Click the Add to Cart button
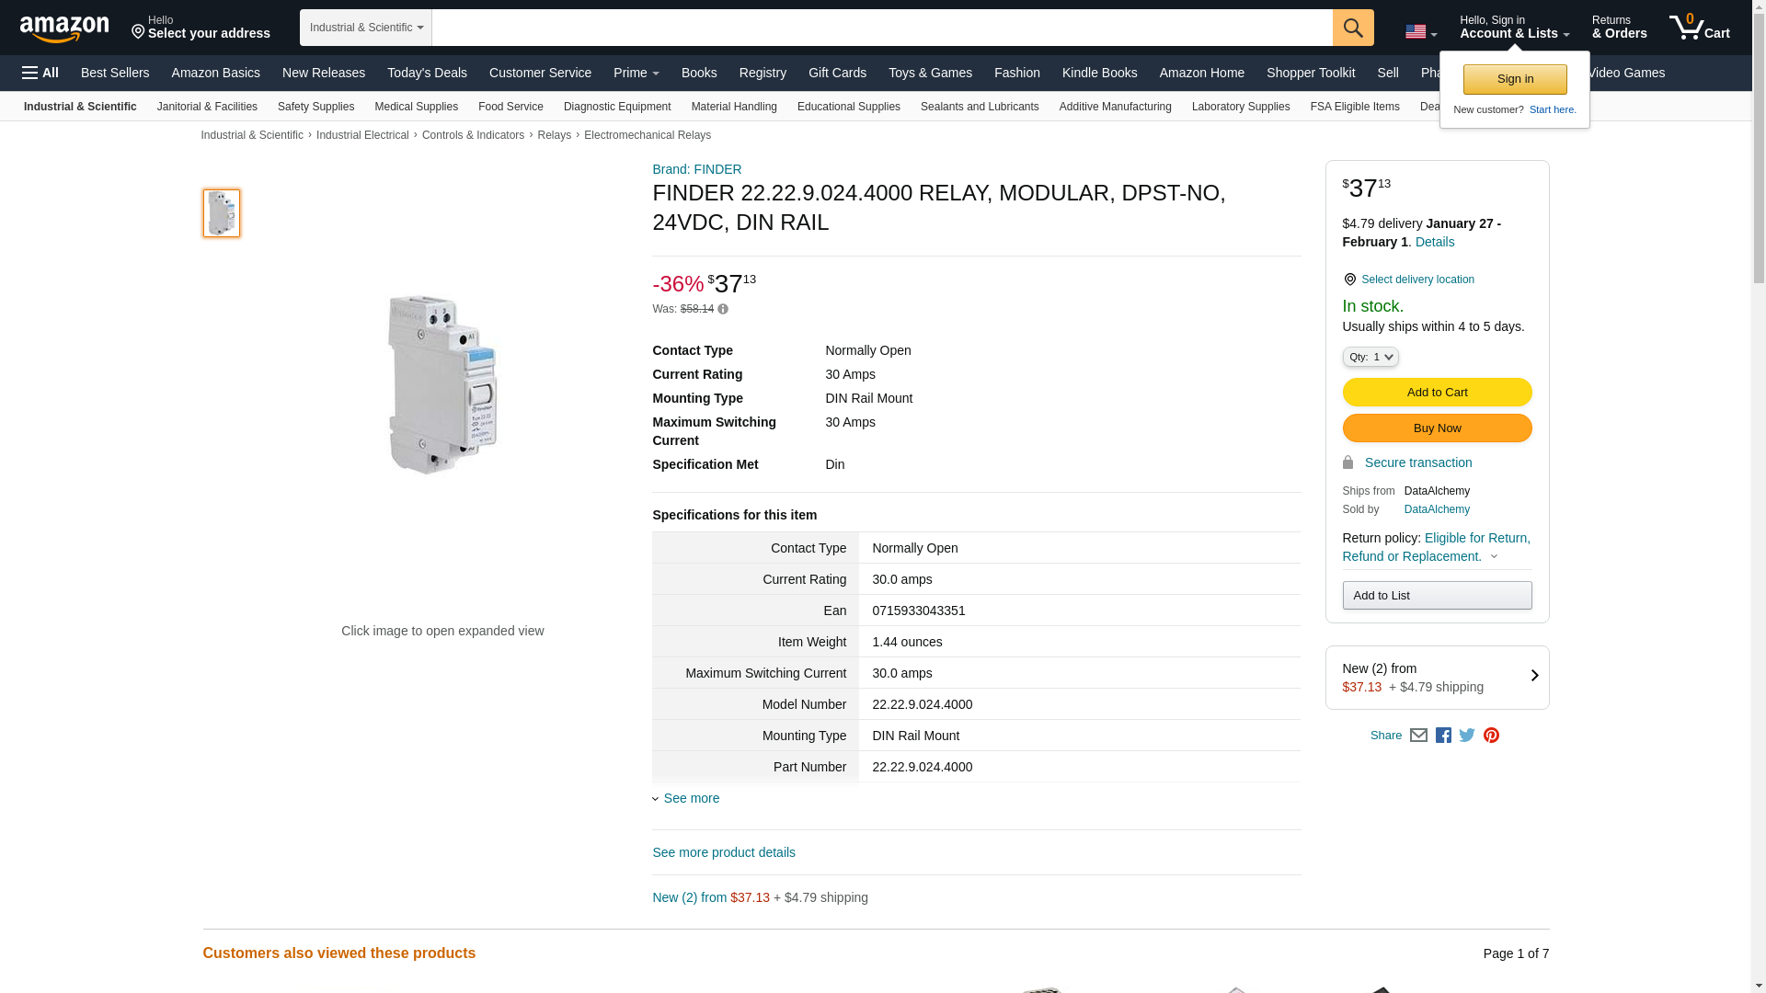Viewport: 1766px width, 993px height. tap(1436, 393)
